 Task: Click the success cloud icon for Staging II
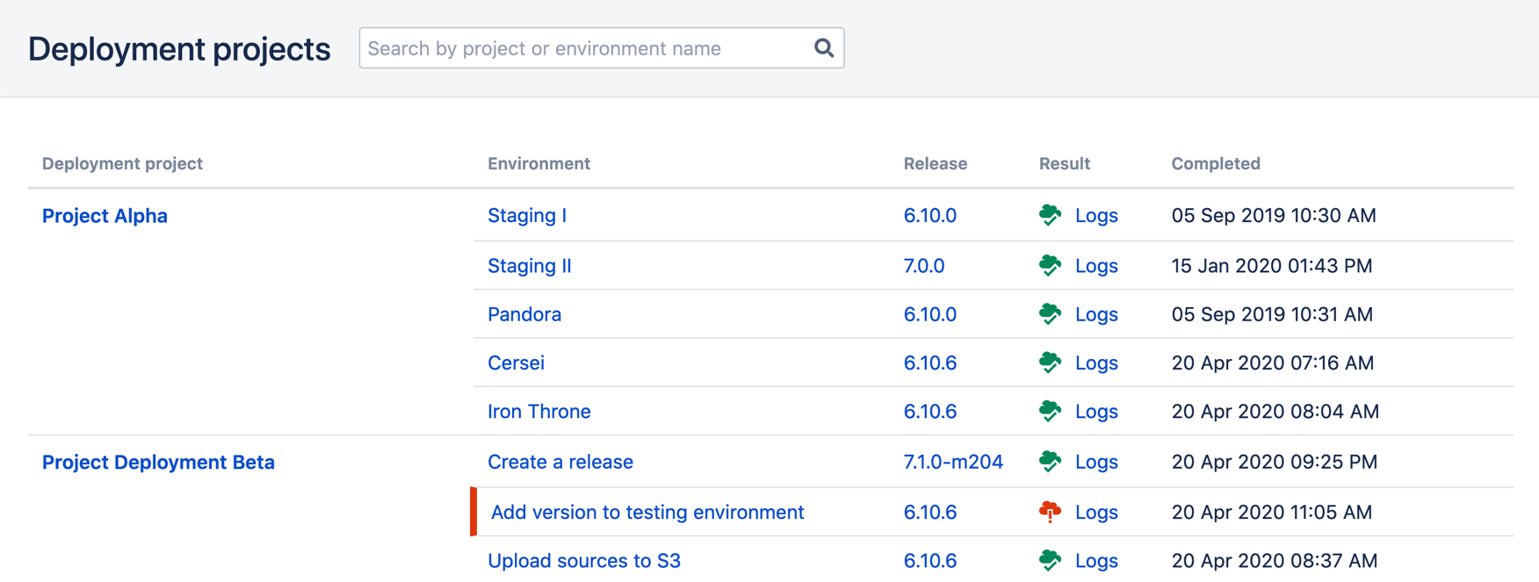click(1050, 265)
